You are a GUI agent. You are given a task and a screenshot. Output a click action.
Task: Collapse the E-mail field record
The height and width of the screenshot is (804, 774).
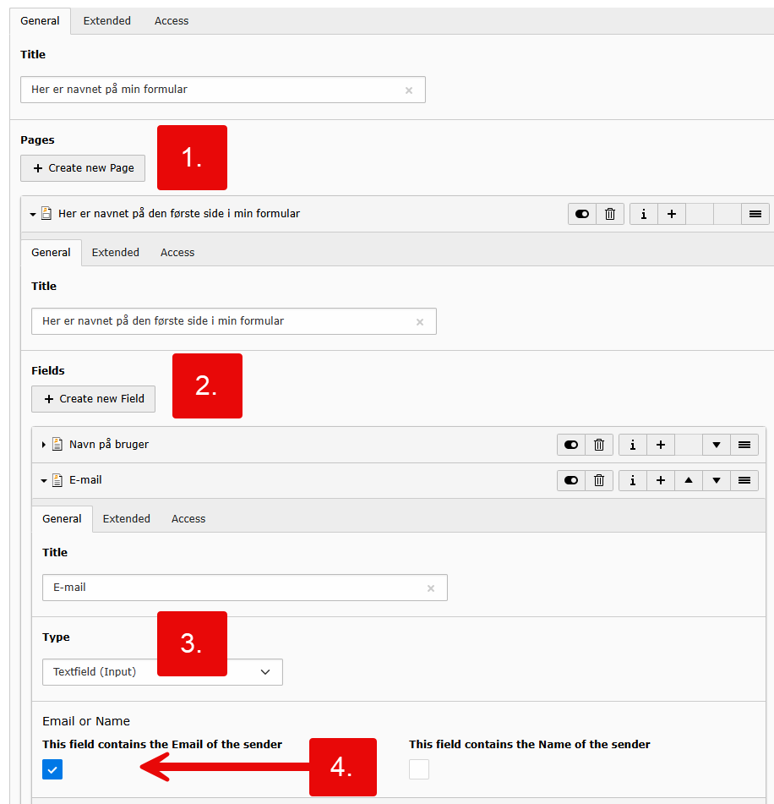click(x=44, y=480)
